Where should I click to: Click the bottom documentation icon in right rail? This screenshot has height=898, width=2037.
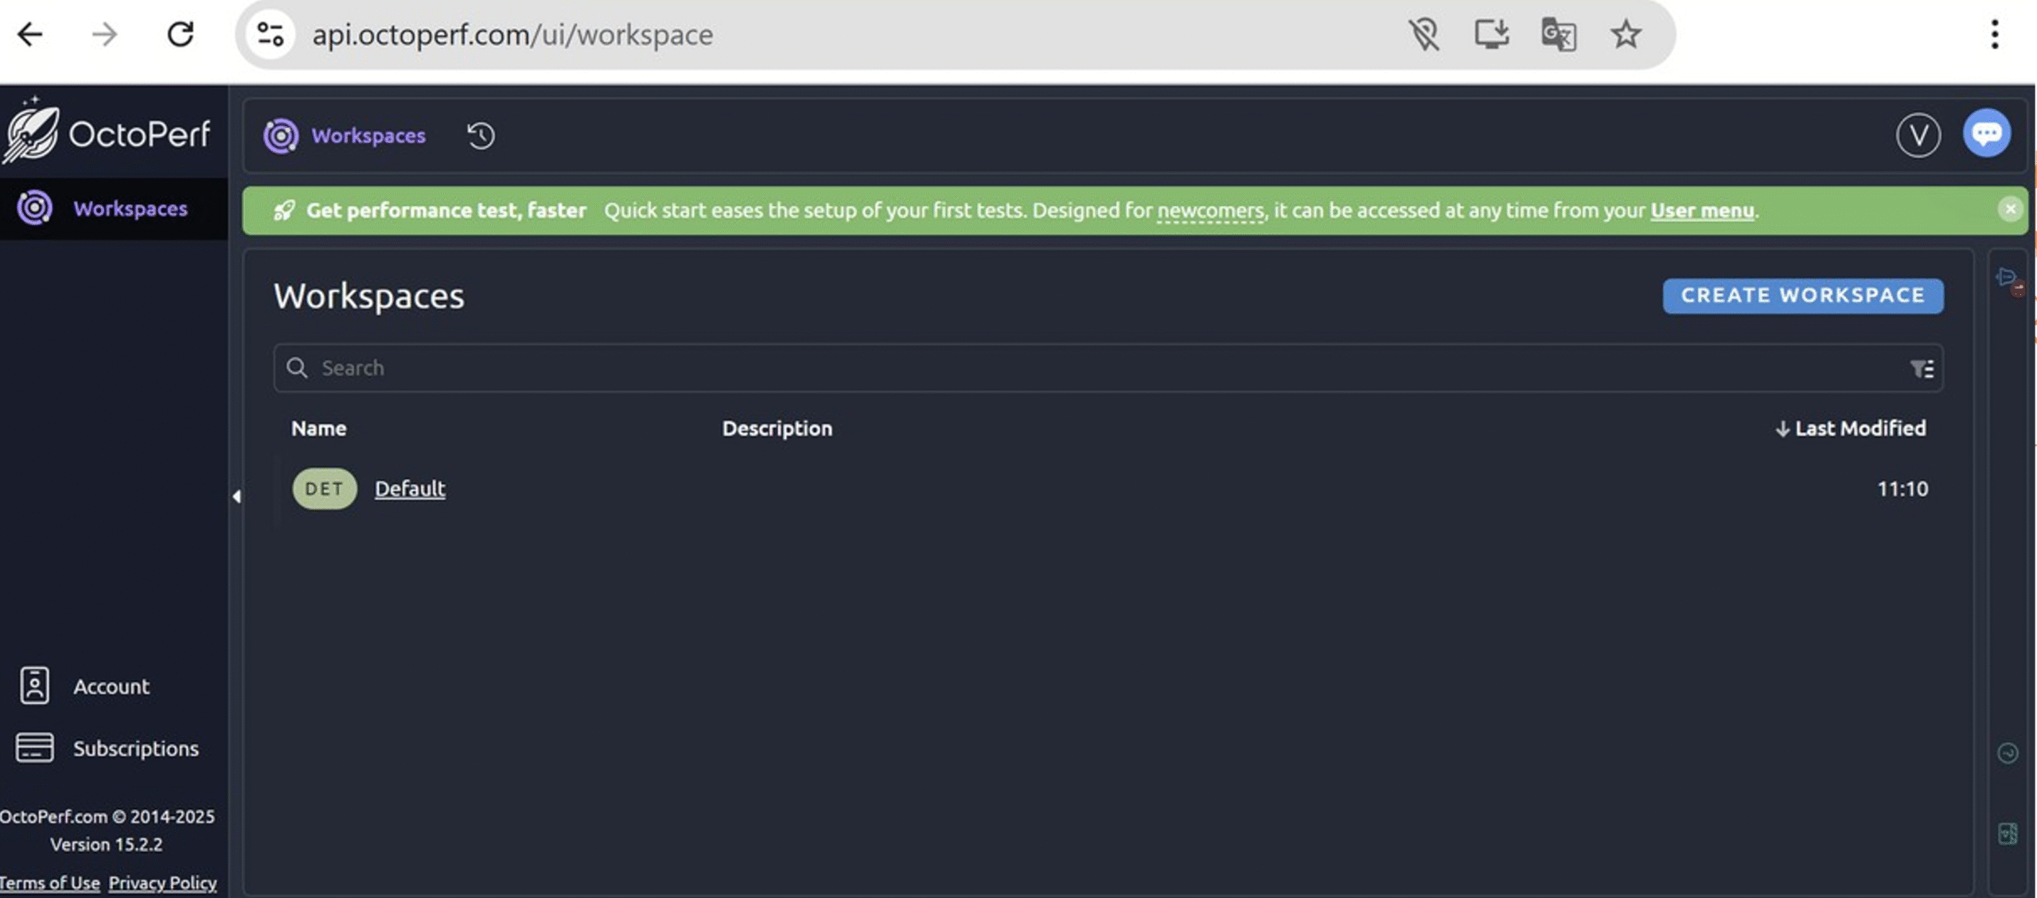tap(2008, 834)
